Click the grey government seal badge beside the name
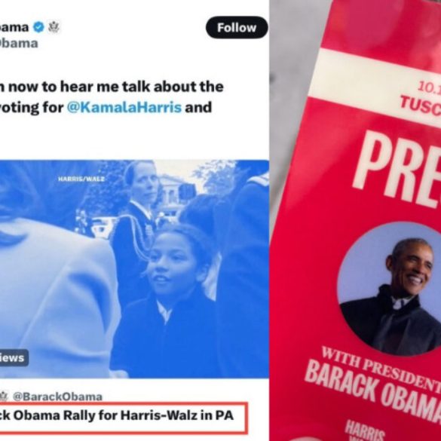 click(54, 28)
